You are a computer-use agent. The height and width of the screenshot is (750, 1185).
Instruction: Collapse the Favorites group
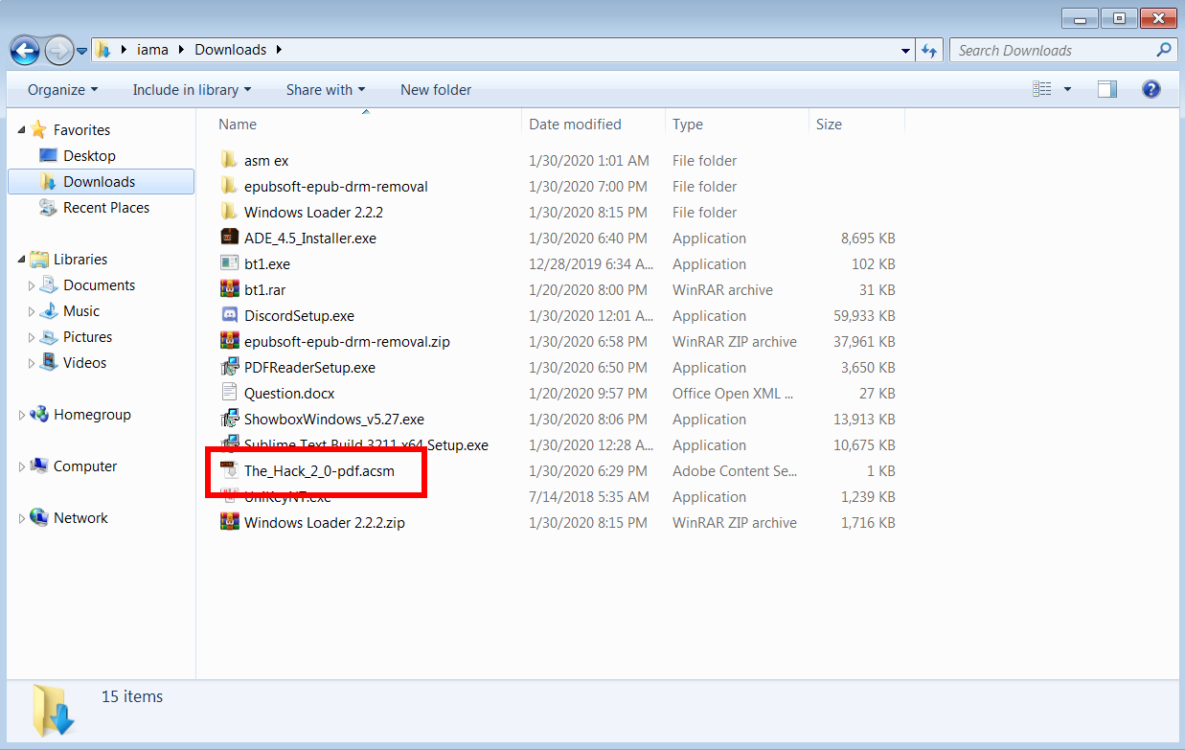[22, 130]
